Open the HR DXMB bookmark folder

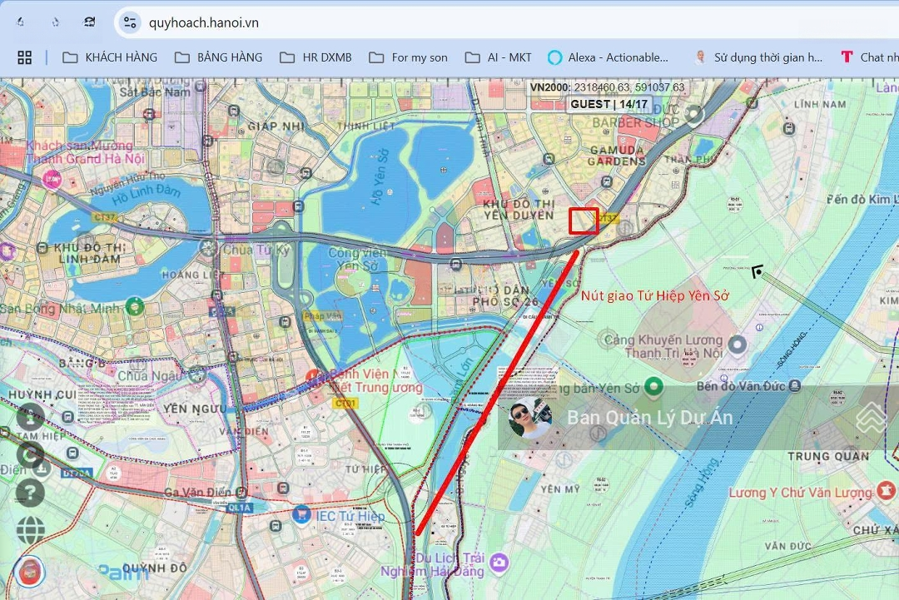click(x=315, y=57)
